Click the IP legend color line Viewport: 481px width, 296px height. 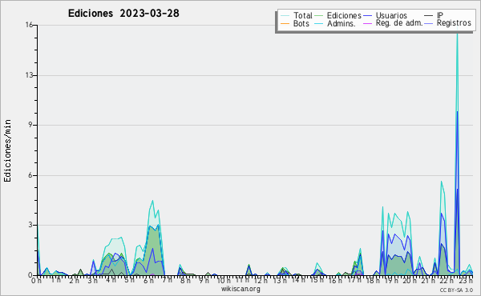(x=429, y=16)
